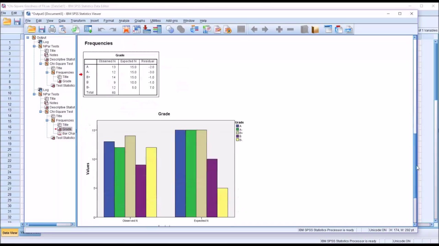Click the Total row label in table
This screenshot has height=246, width=439.
pos(90,93)
